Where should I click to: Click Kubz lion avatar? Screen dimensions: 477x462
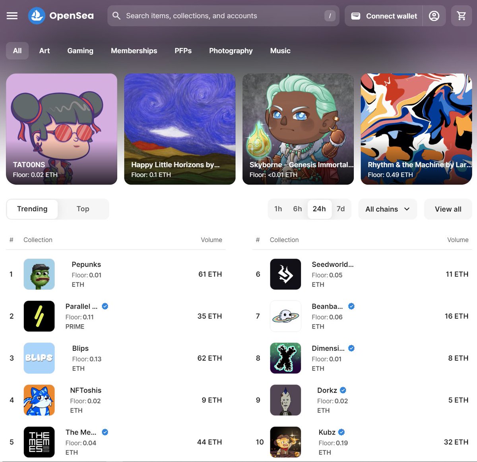pyautogui.click(x=285, y=442)
